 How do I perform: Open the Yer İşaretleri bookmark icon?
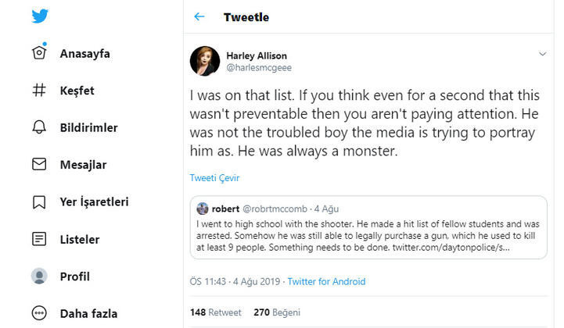coord(39,202)
